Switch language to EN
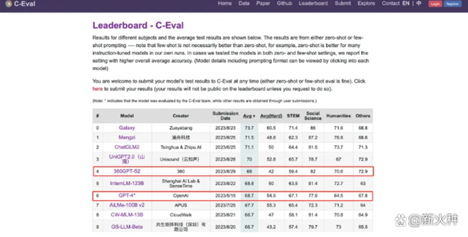The image size is (468, 237). (x=406, y=3)
